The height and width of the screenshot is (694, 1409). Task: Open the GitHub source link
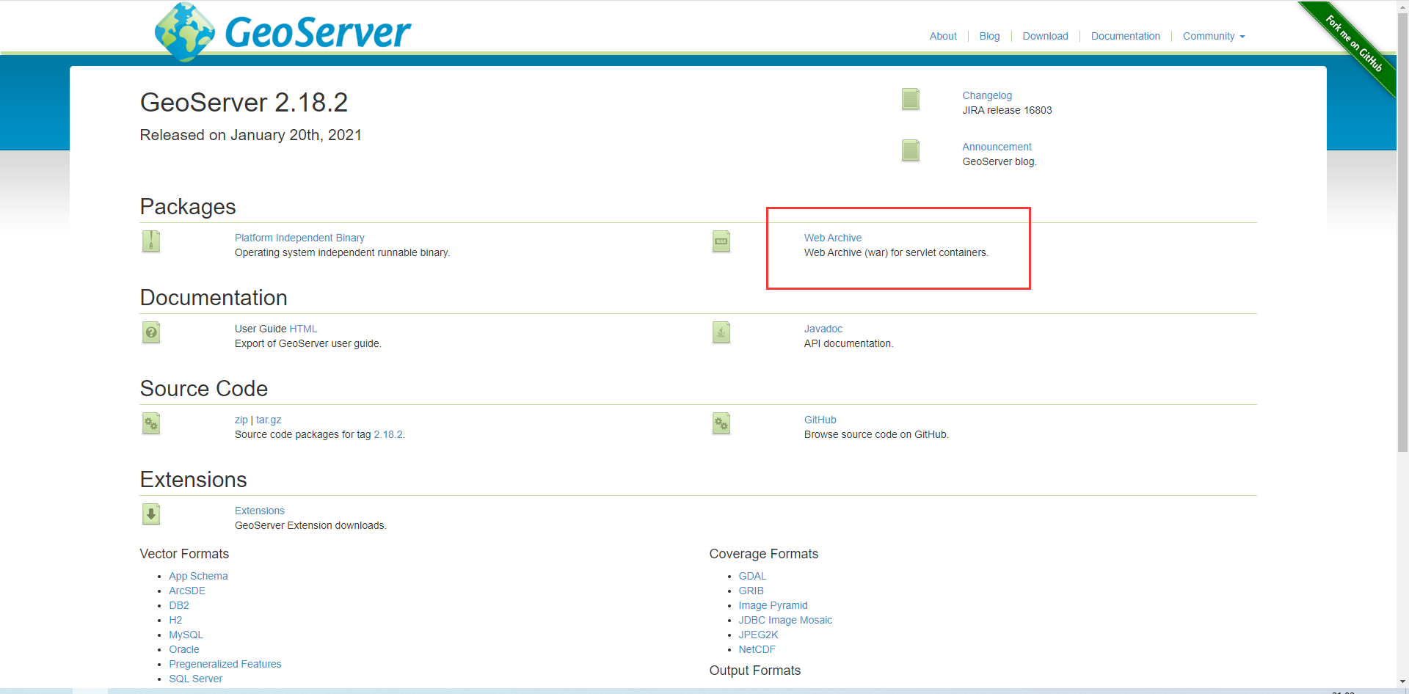[820, 420]
